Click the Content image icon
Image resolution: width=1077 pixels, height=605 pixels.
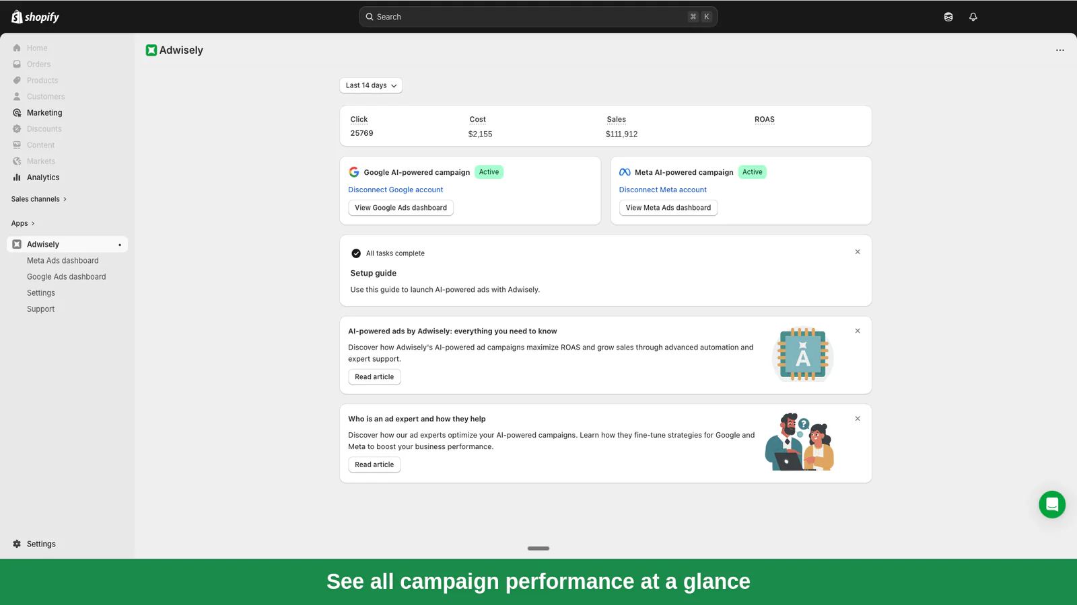point(17,145)
